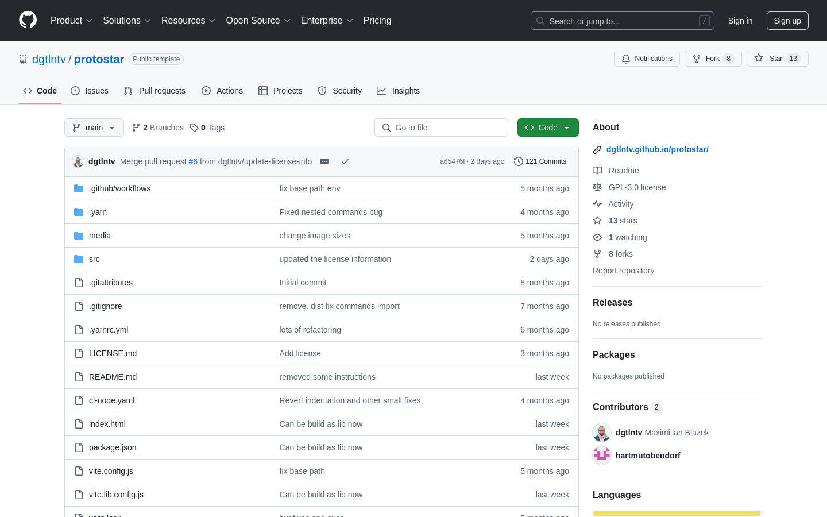This screenshot has height=517, width=827.
Task: Open pull request #6 link
Action: (193, 161)
